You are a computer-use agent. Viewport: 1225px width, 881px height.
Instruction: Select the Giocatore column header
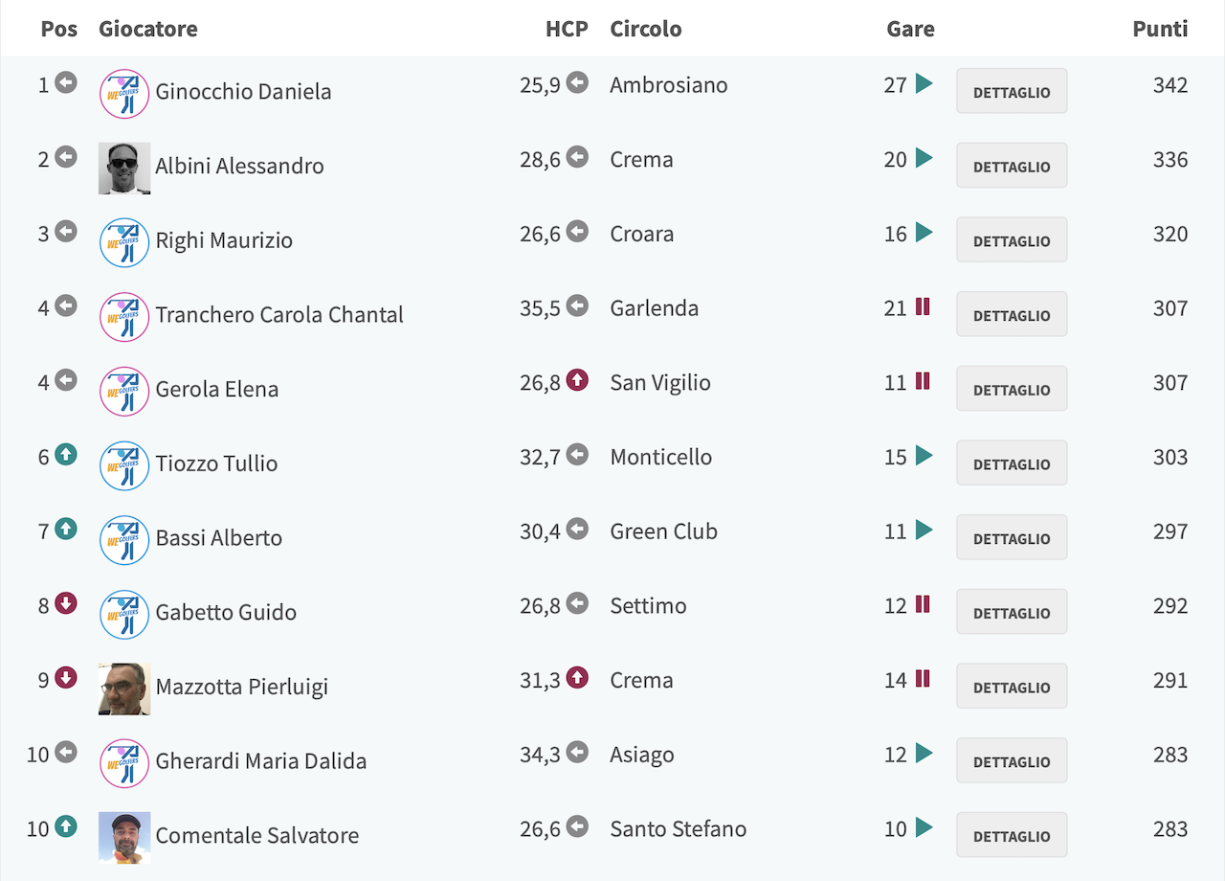[x=148, y=29]
